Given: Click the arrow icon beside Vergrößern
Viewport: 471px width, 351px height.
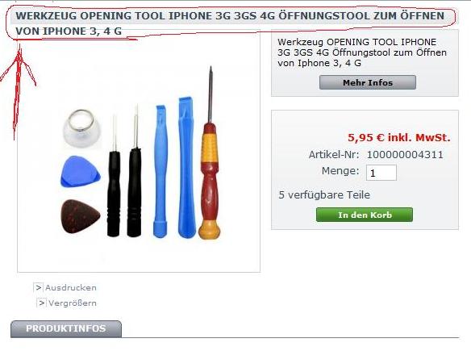Looking at the screenshot, I should (x=42, y=303).
